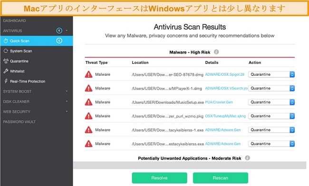Select the /Users/USER/Downloads/MusicSetup.exe path
Image resolution: width=309 pixels, height=186 pixels.
pos(168,102)
